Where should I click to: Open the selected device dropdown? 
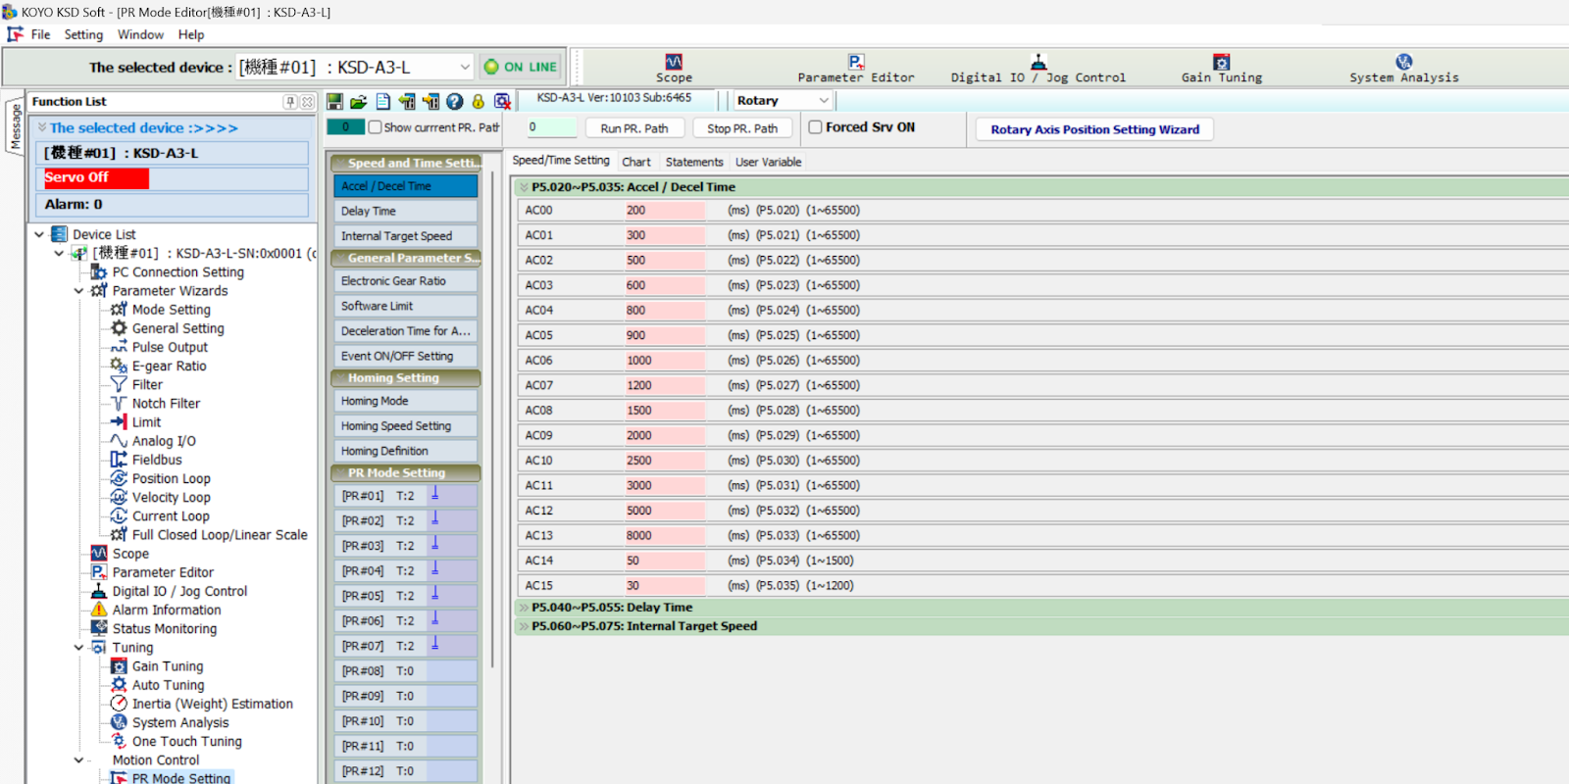(x=465, y=68)
